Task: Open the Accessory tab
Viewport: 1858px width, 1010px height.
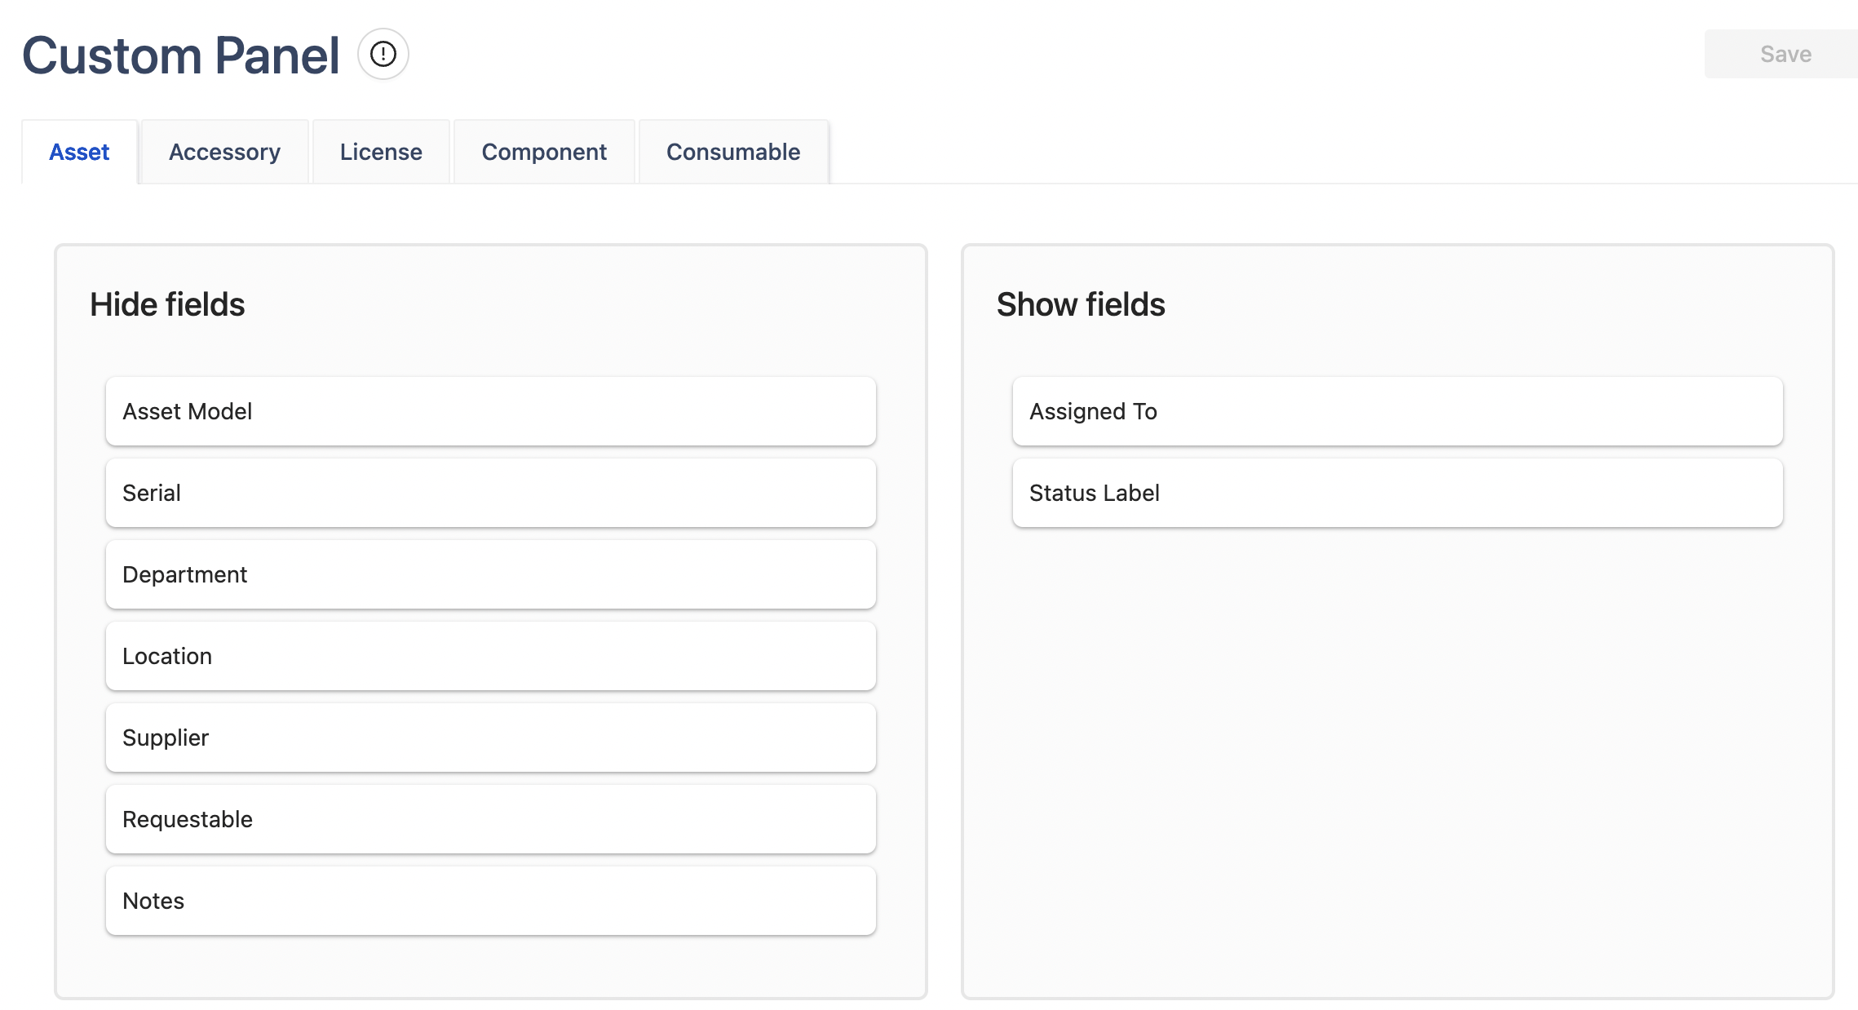Action: [224, 152]
